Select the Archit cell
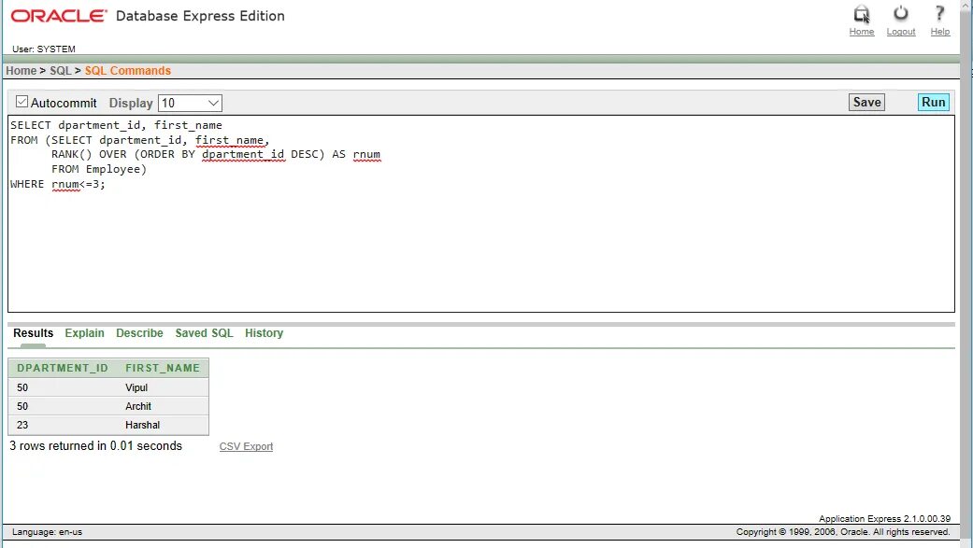 [138, 406]
